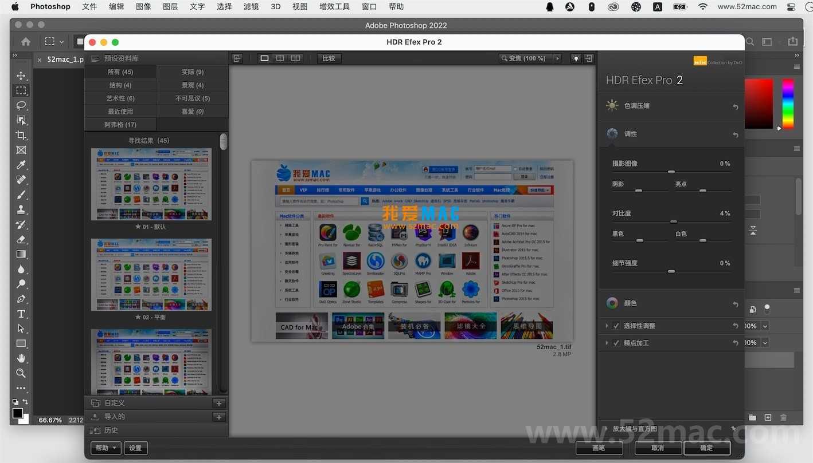Image resolution: width=813 pixels, height=463 pixels.
Task: Click the Photoshop Home icon
Action: click(x=26, y=41)
